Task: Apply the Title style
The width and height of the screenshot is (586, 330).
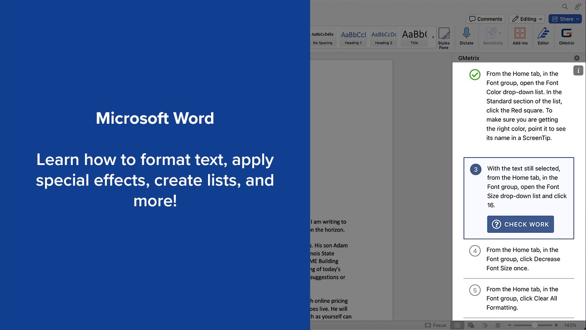Action: (x=414, y=37)
